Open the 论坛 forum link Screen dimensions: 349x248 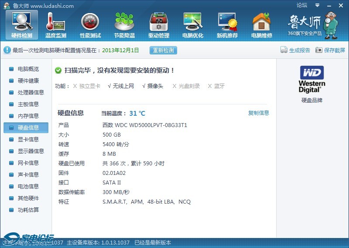pos(302,5)
